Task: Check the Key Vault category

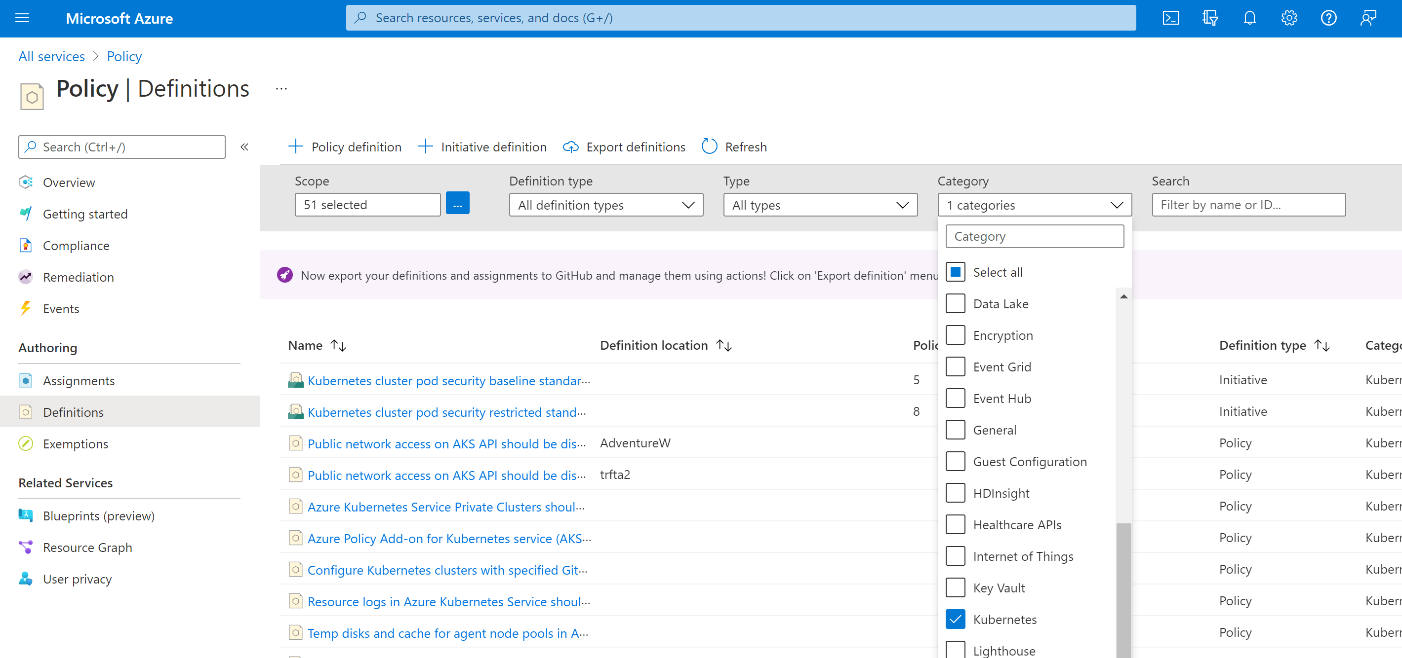Action: (x=955, y=587)
